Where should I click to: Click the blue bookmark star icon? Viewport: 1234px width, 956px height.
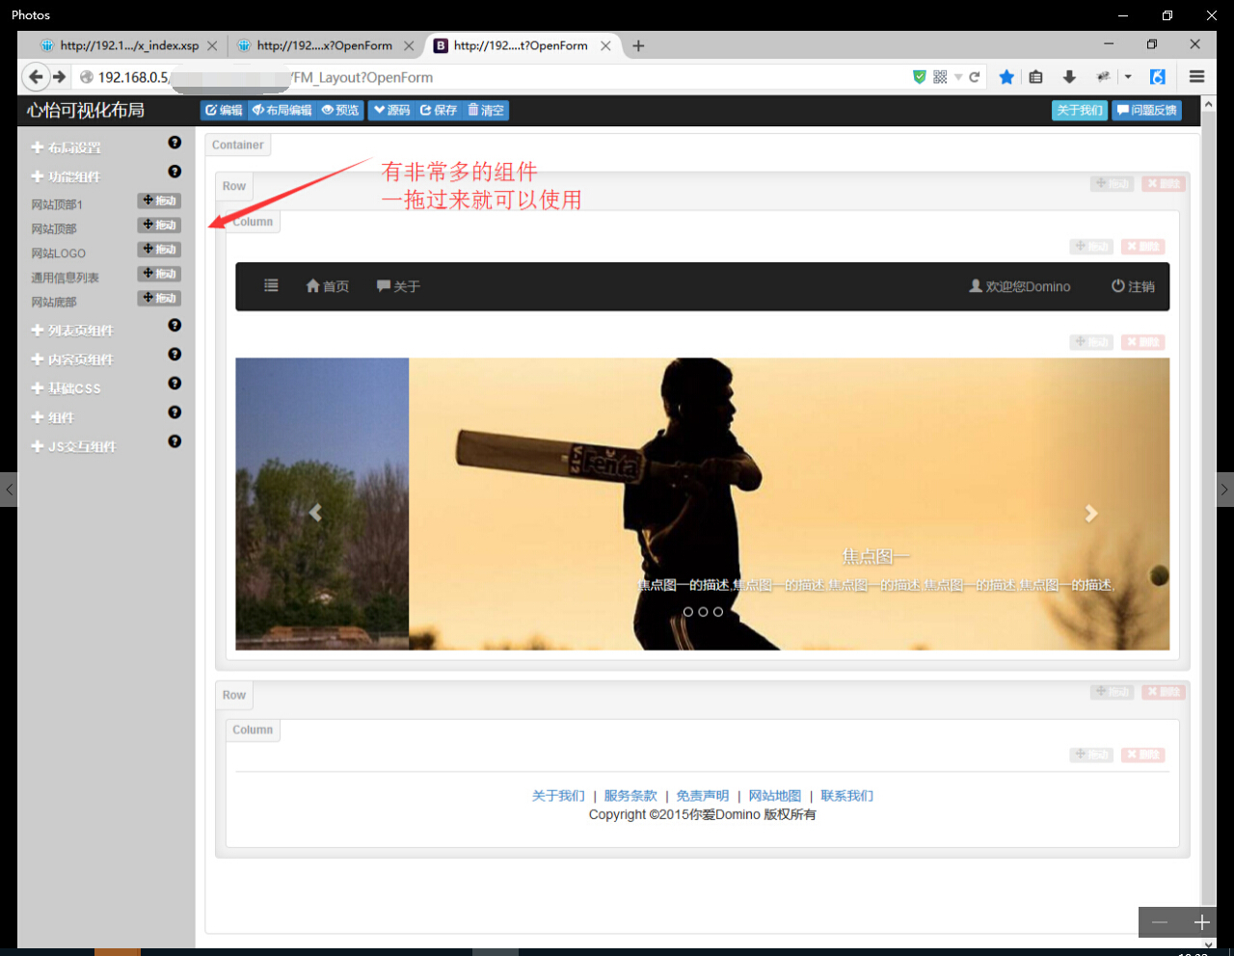pyautogui.click(x=1006, y=77)
